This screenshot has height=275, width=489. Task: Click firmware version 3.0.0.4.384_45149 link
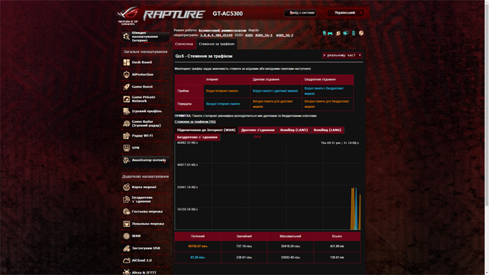[x=216, y=35]
